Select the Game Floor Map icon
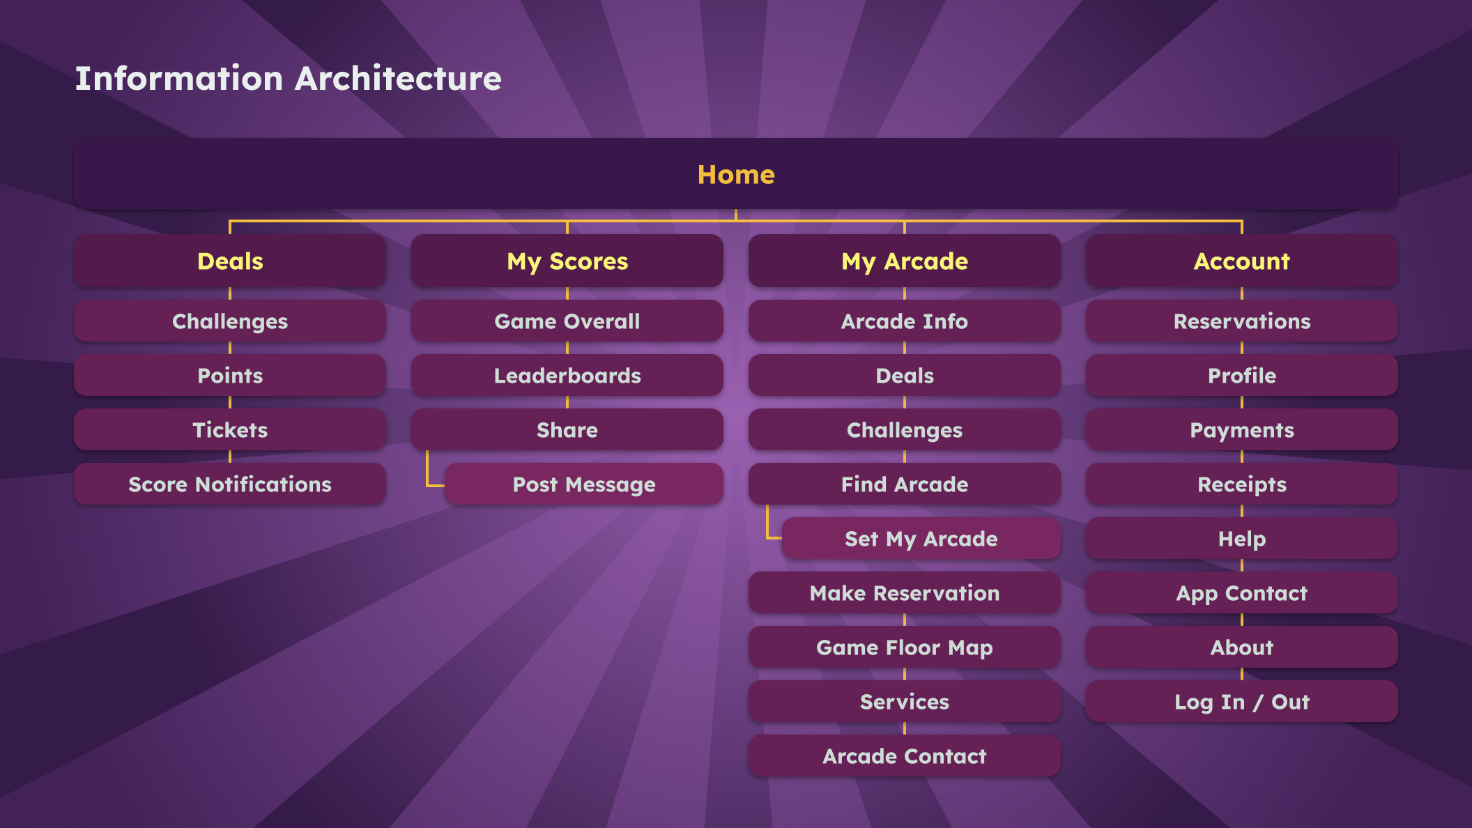This screenshot has width=1472, height=828. (904, 646)
